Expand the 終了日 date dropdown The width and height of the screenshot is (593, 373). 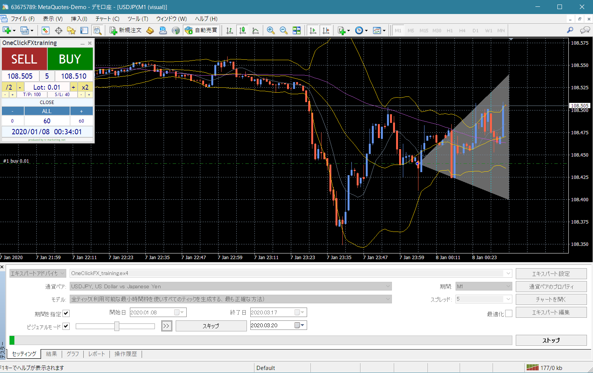pyautogui.click(x=301, y=312)
